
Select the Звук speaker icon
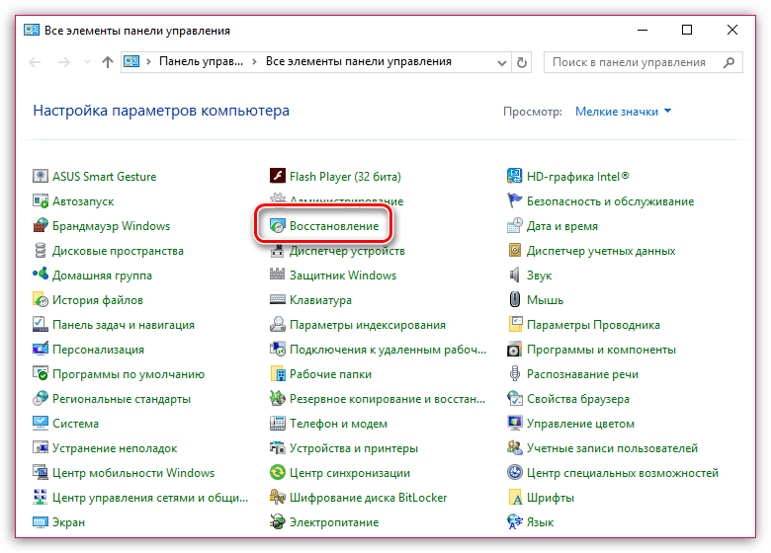(x=515, y=276)
